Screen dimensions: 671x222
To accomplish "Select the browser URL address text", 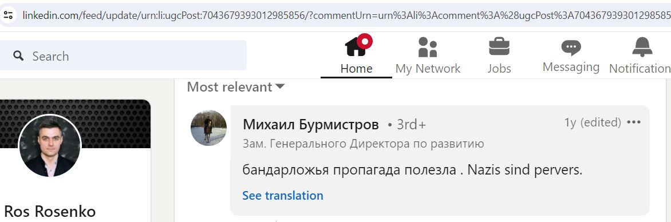I will coord(346,16).
